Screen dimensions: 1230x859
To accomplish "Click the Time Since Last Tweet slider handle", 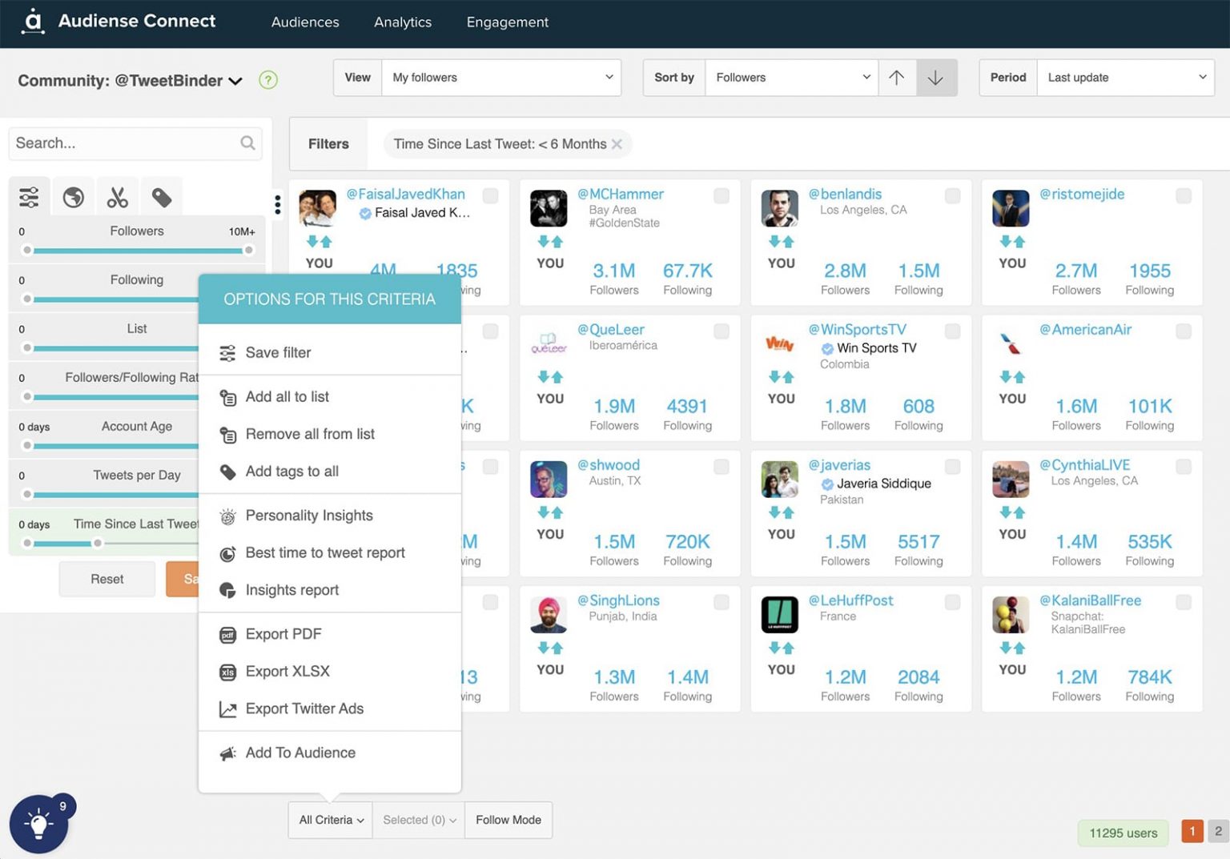I will 98,544.
